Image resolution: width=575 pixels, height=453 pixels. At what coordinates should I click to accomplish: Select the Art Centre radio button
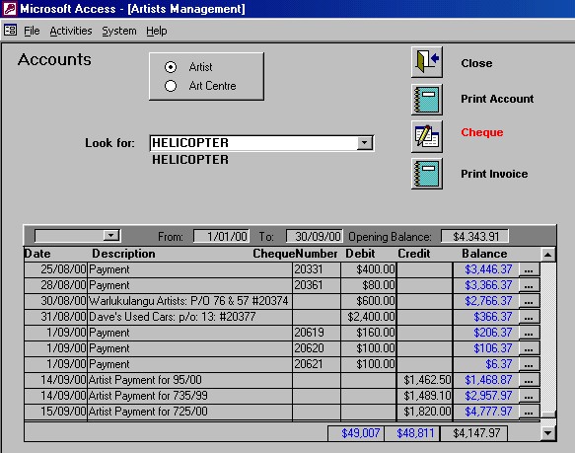click(171, 86)
